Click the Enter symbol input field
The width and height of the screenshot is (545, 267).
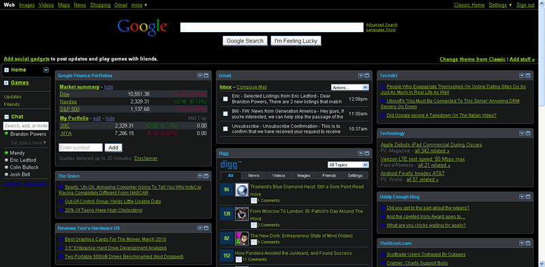(x=80, y=147)
